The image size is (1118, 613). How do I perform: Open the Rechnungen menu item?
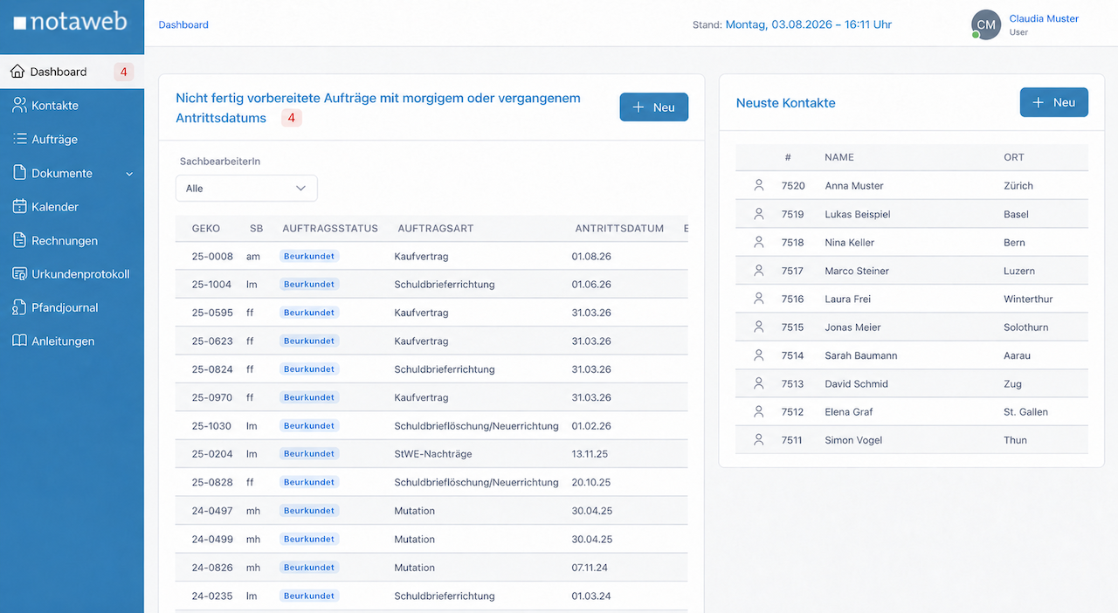(72, 240)
